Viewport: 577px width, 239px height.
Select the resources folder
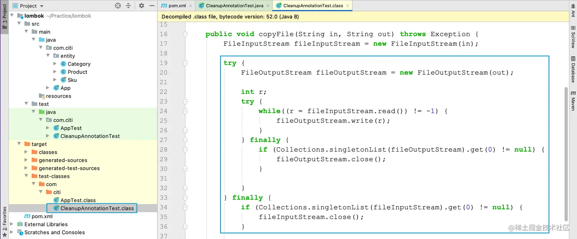click(58, 96)
